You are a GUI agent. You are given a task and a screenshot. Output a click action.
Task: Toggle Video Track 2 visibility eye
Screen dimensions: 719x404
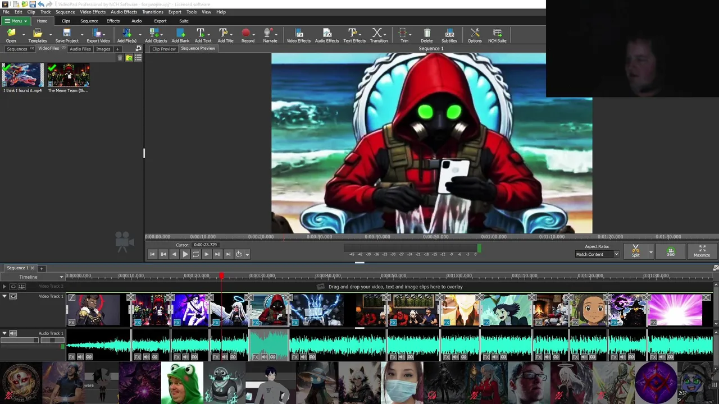(13, 286)
